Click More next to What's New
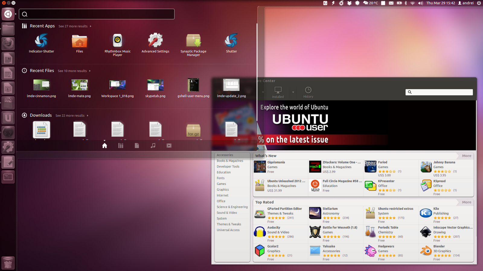The height and width of the screenshot is (271, 483). tap(466, 156)
